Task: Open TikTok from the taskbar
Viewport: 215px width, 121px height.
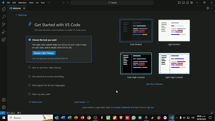Action: (153, 118)
